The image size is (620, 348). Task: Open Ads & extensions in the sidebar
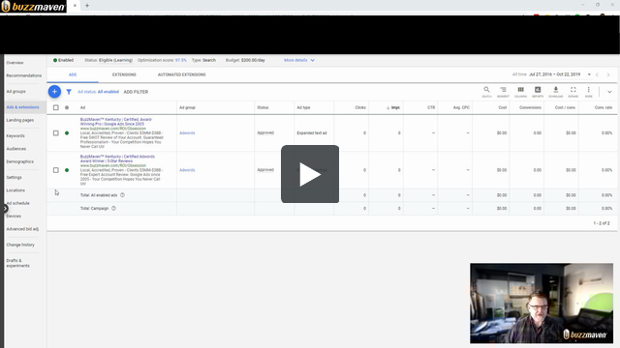pyautogui.click(x=22, y=107)
